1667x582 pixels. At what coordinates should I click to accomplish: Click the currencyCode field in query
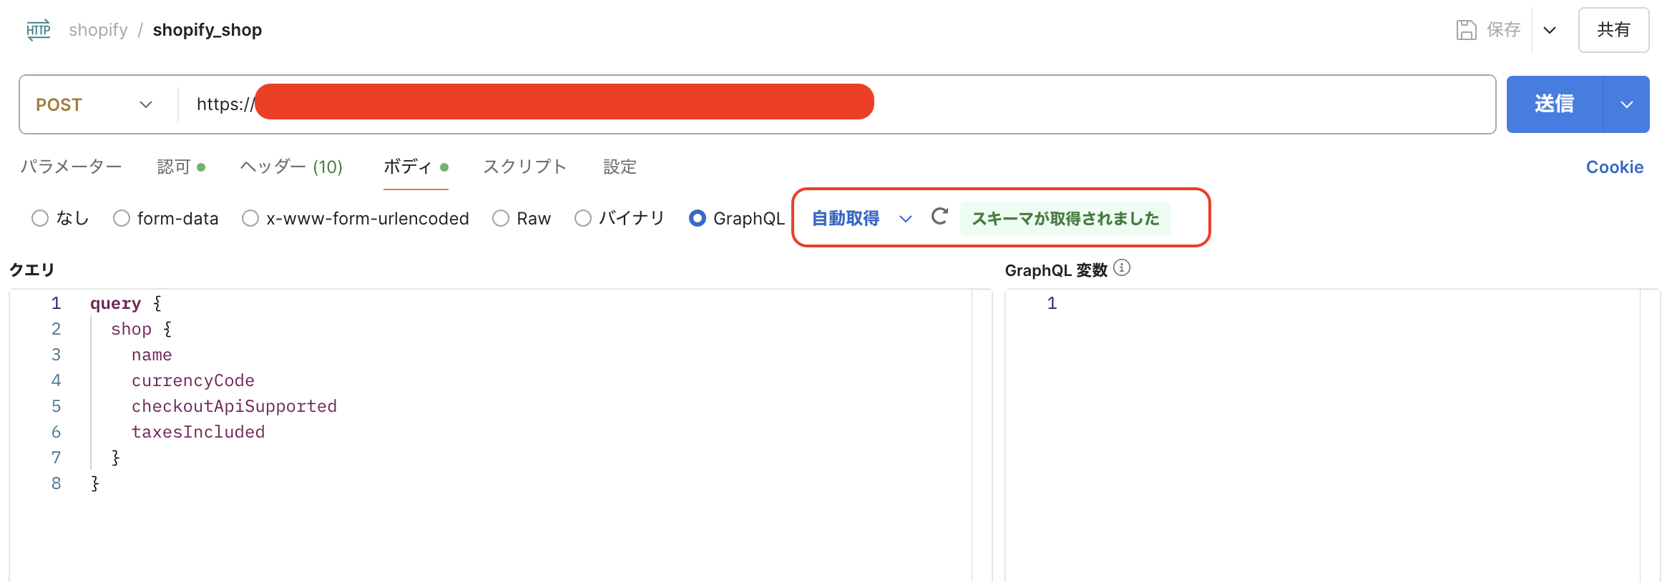pyautogui.click(x=193, y=380)
